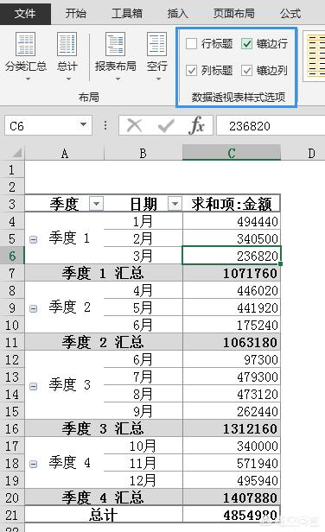Click the 求和项:金额 header cell
This screenshot has width=325, height=532.
(x=232, y=204)
